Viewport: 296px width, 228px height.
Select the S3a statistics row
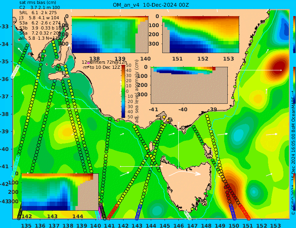[x=40, y=23]
